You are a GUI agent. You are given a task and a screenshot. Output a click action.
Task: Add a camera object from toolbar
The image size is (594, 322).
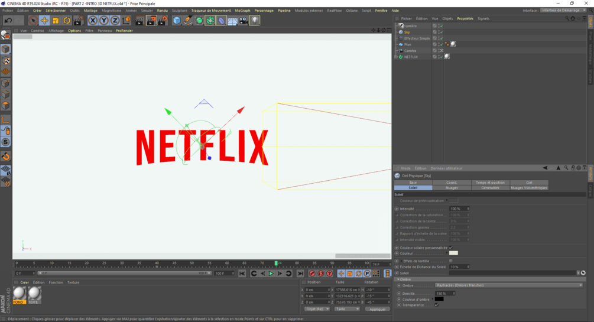point(244,21)
